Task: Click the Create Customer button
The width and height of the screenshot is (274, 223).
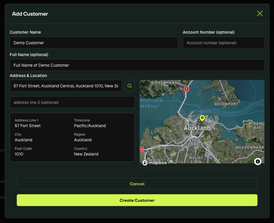Action: pyautogui.click(x=137, y=200)
